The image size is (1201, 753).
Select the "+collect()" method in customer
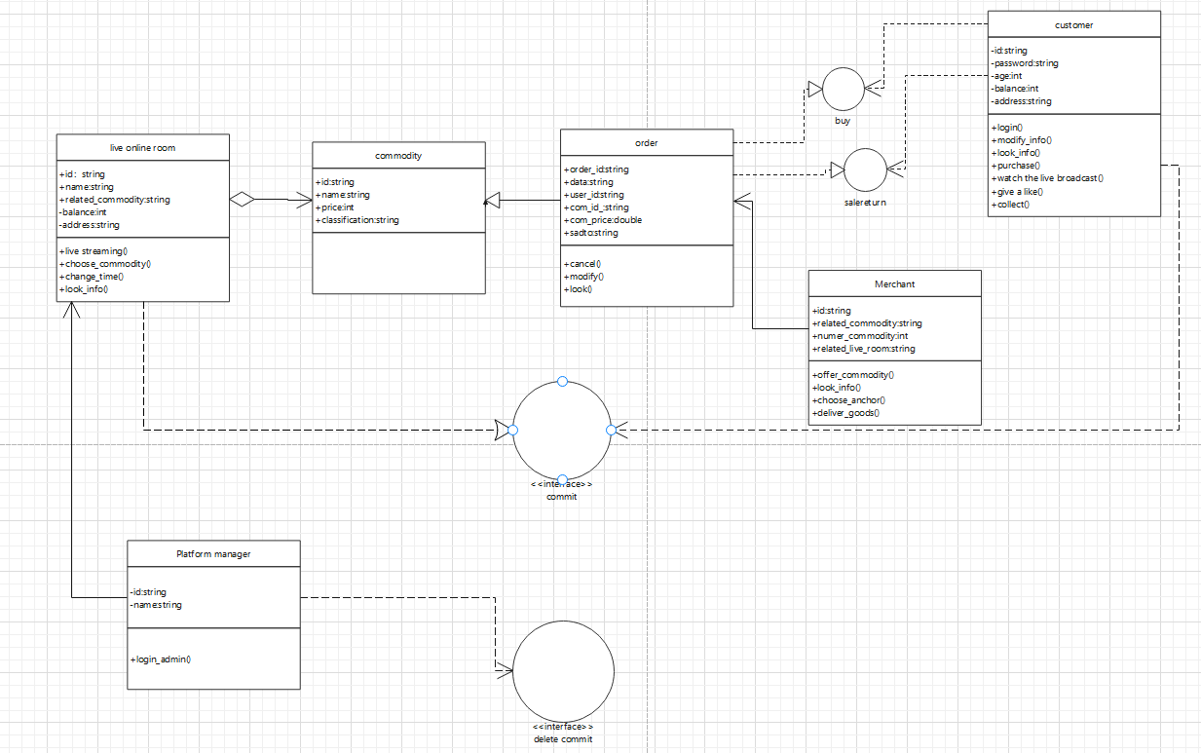1010,205
